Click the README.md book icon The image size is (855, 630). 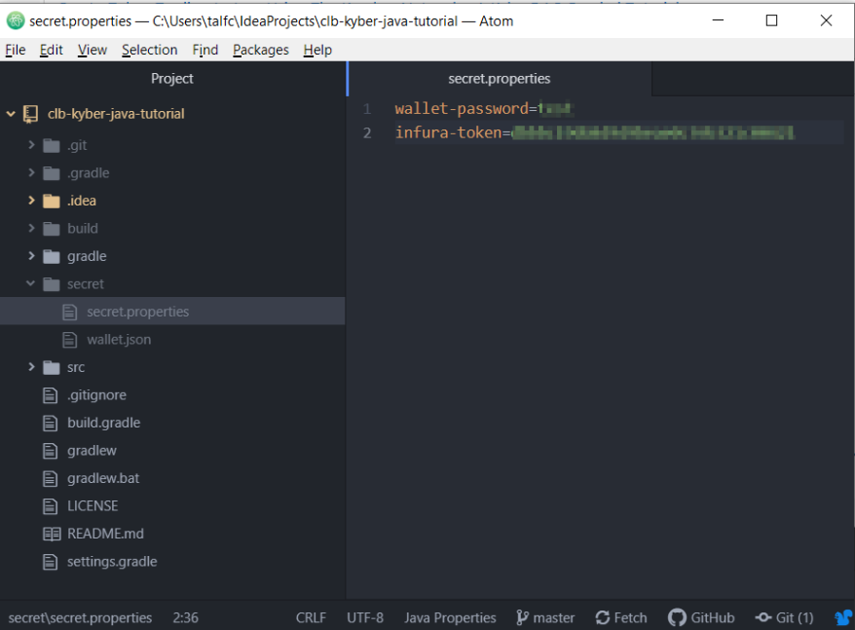click(51, 534)
